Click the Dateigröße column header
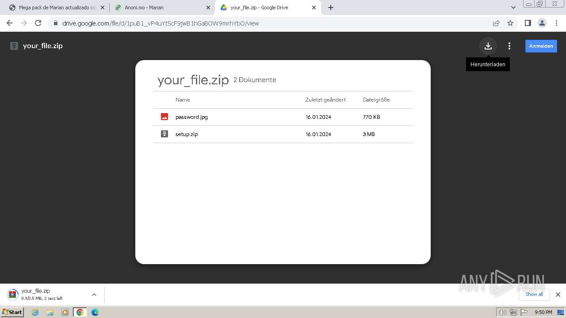Screen dimensions: 566x318 point(376,100)
